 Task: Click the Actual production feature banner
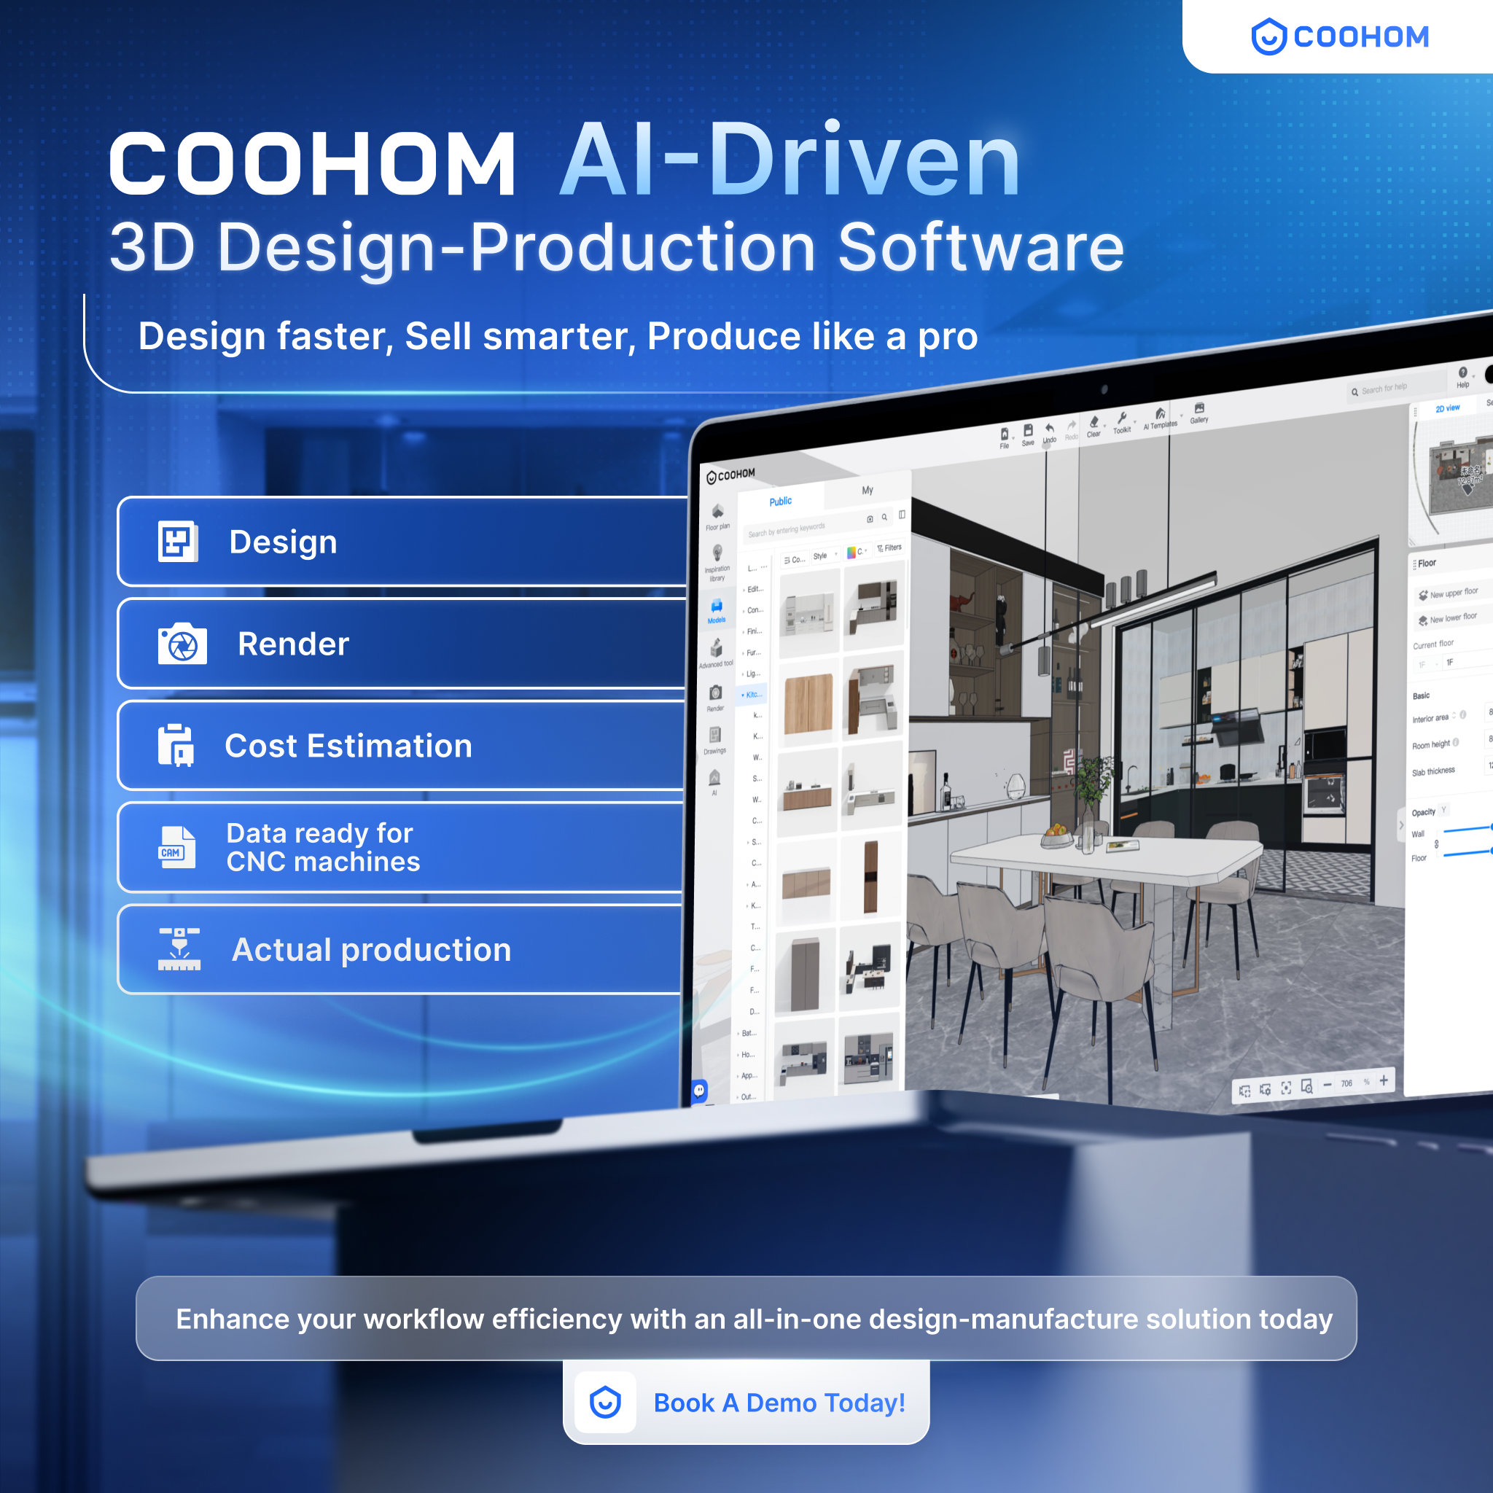pos(400,950)
